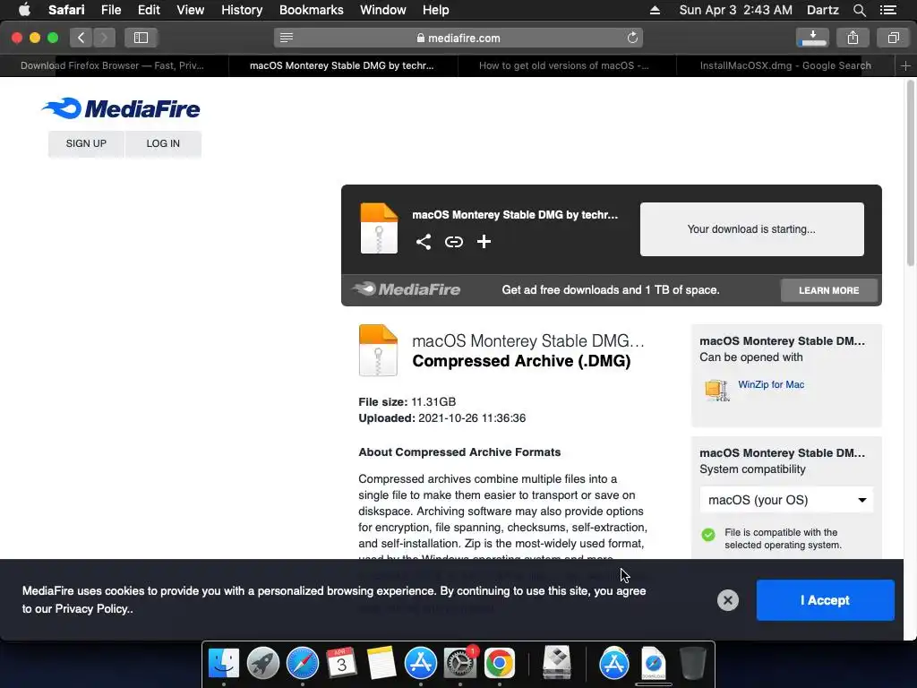Viewport: 917px width, 688px height.
Task: Open Reader view icon in address bar
Action: coord(286,38)
